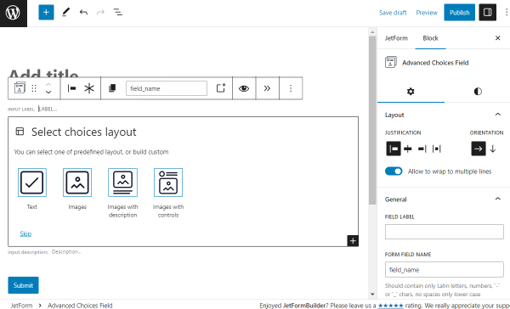This screenshot has width=510, height=309.
Task: Open the Preview
Action: click(x=427, y=13)
